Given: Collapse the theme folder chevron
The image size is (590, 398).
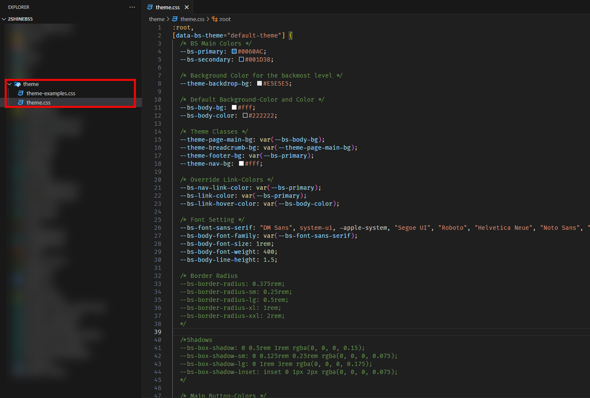Looking at the screenshot, I should click(9, 84).
